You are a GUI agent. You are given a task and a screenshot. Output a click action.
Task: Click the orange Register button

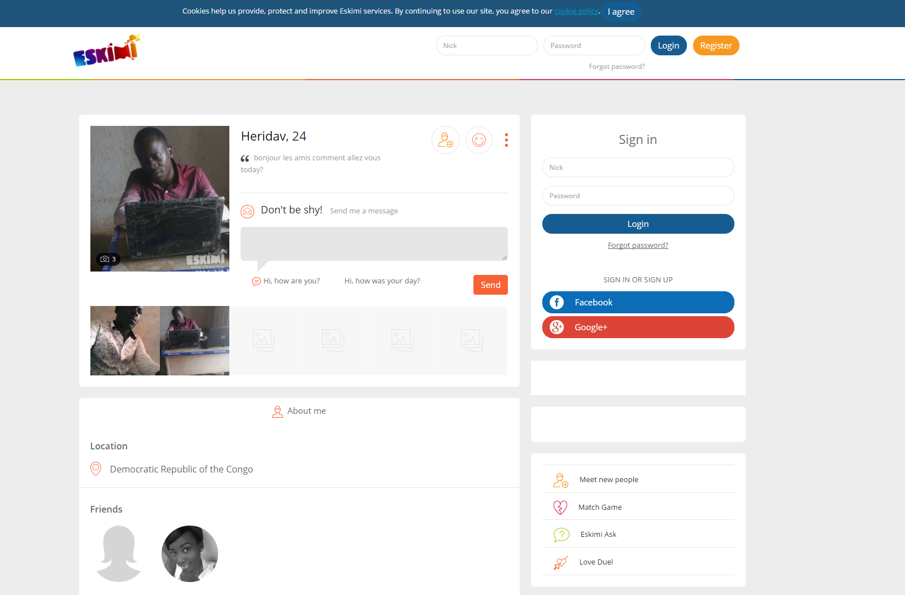click(716, 46)
